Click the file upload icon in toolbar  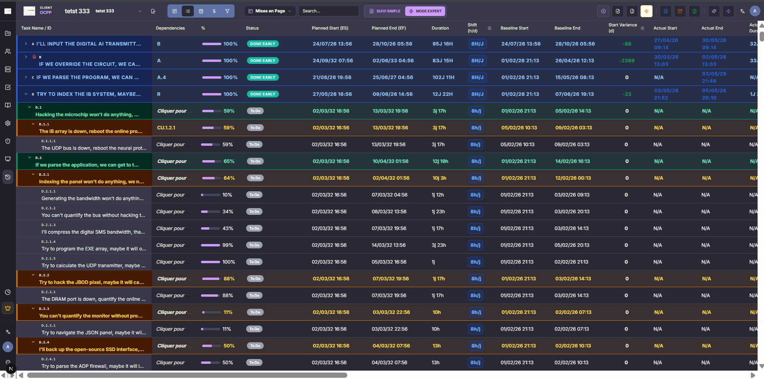618,11
